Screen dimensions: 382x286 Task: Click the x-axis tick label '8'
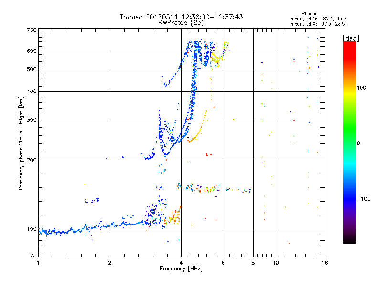[x=253, y=263]
